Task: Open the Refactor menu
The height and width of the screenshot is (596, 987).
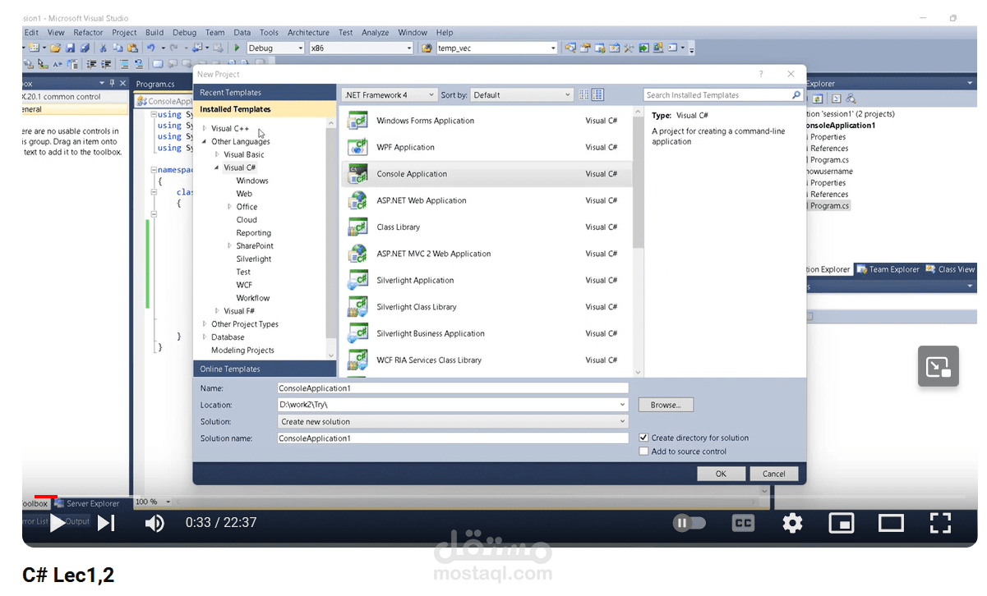Action: point(88,33)
